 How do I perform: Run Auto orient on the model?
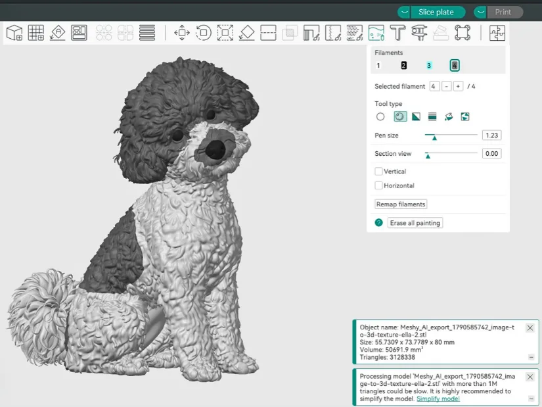[57, 32]
